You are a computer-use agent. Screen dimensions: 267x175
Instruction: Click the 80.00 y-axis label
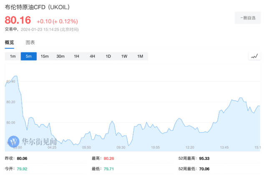coord(11,122)
